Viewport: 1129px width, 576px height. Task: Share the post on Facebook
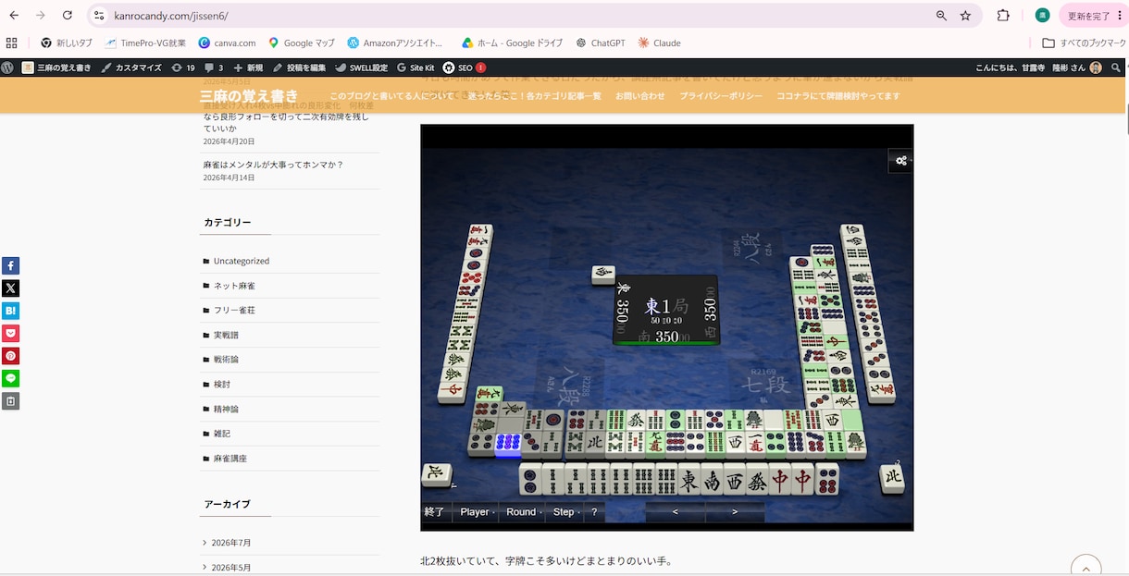10,265
